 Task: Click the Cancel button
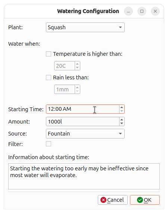click(x=113, y=200)
